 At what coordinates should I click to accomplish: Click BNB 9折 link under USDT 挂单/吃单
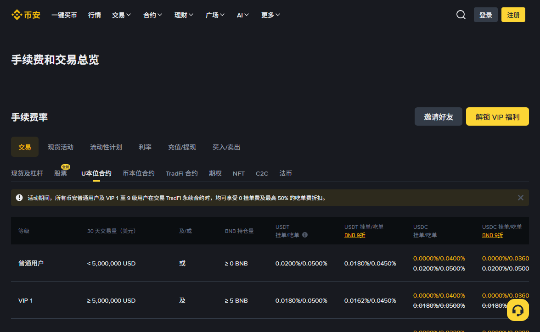coord(354,235)
